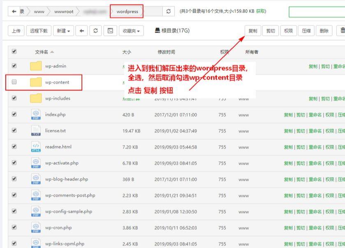Click the 权限 button in the top toolbar
This screenshot has height=248, width=345.
[x=288, y=31]
